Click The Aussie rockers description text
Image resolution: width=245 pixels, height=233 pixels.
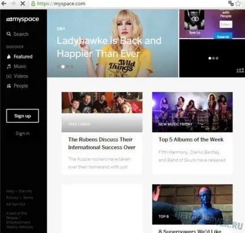[99, 163]
